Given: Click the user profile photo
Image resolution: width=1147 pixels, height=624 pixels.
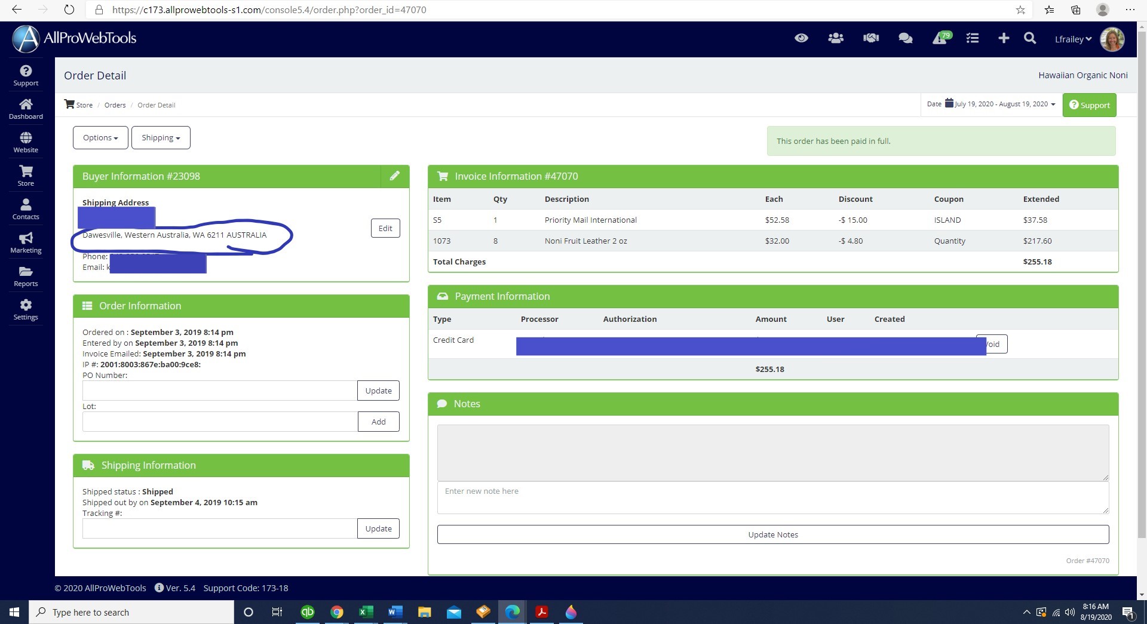Looking at the screenshot, I should [x=1112, y=39].
